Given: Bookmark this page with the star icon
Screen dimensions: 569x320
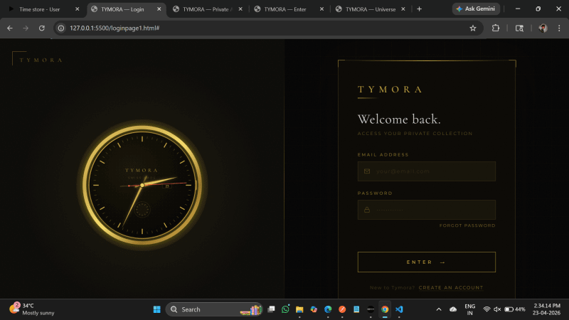Looking at the screenshot, I should (472, 28).
